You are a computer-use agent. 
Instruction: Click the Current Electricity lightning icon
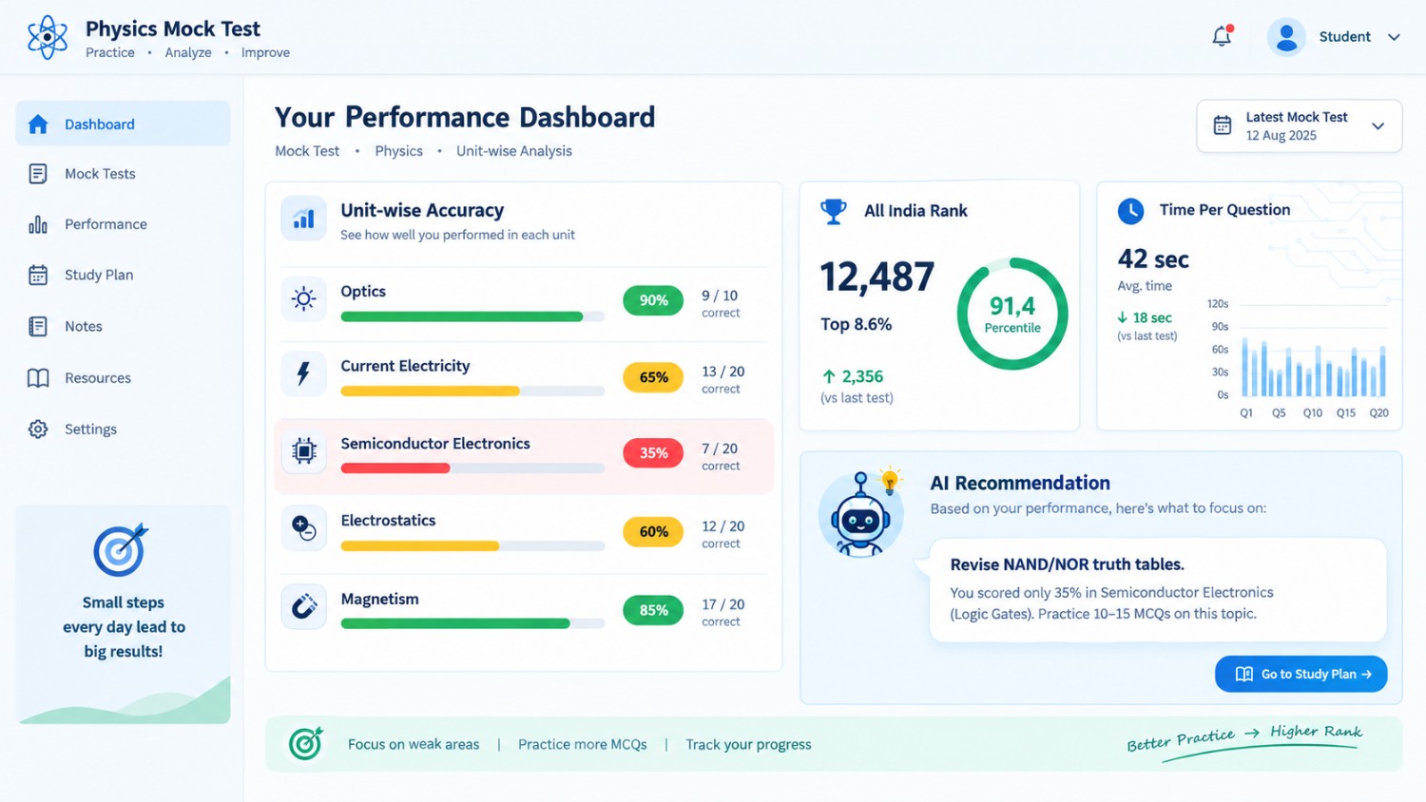(x=304, y=372)
